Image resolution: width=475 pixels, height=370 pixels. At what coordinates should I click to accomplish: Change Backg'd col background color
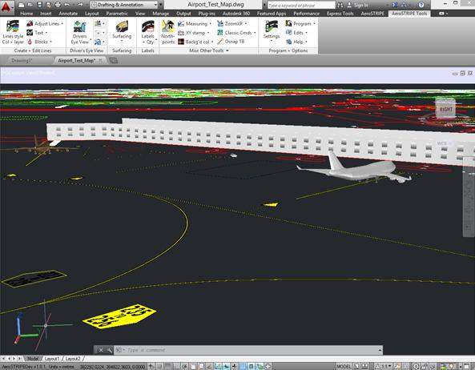click(x=195, y=42)
